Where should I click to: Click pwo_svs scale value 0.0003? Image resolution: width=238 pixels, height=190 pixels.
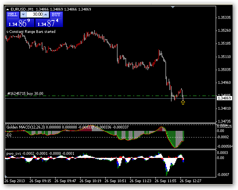[222, 153]
